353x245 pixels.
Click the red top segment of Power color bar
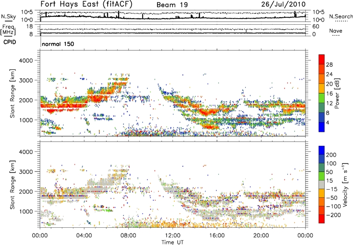pyautogui.click(x=322, y=59)
